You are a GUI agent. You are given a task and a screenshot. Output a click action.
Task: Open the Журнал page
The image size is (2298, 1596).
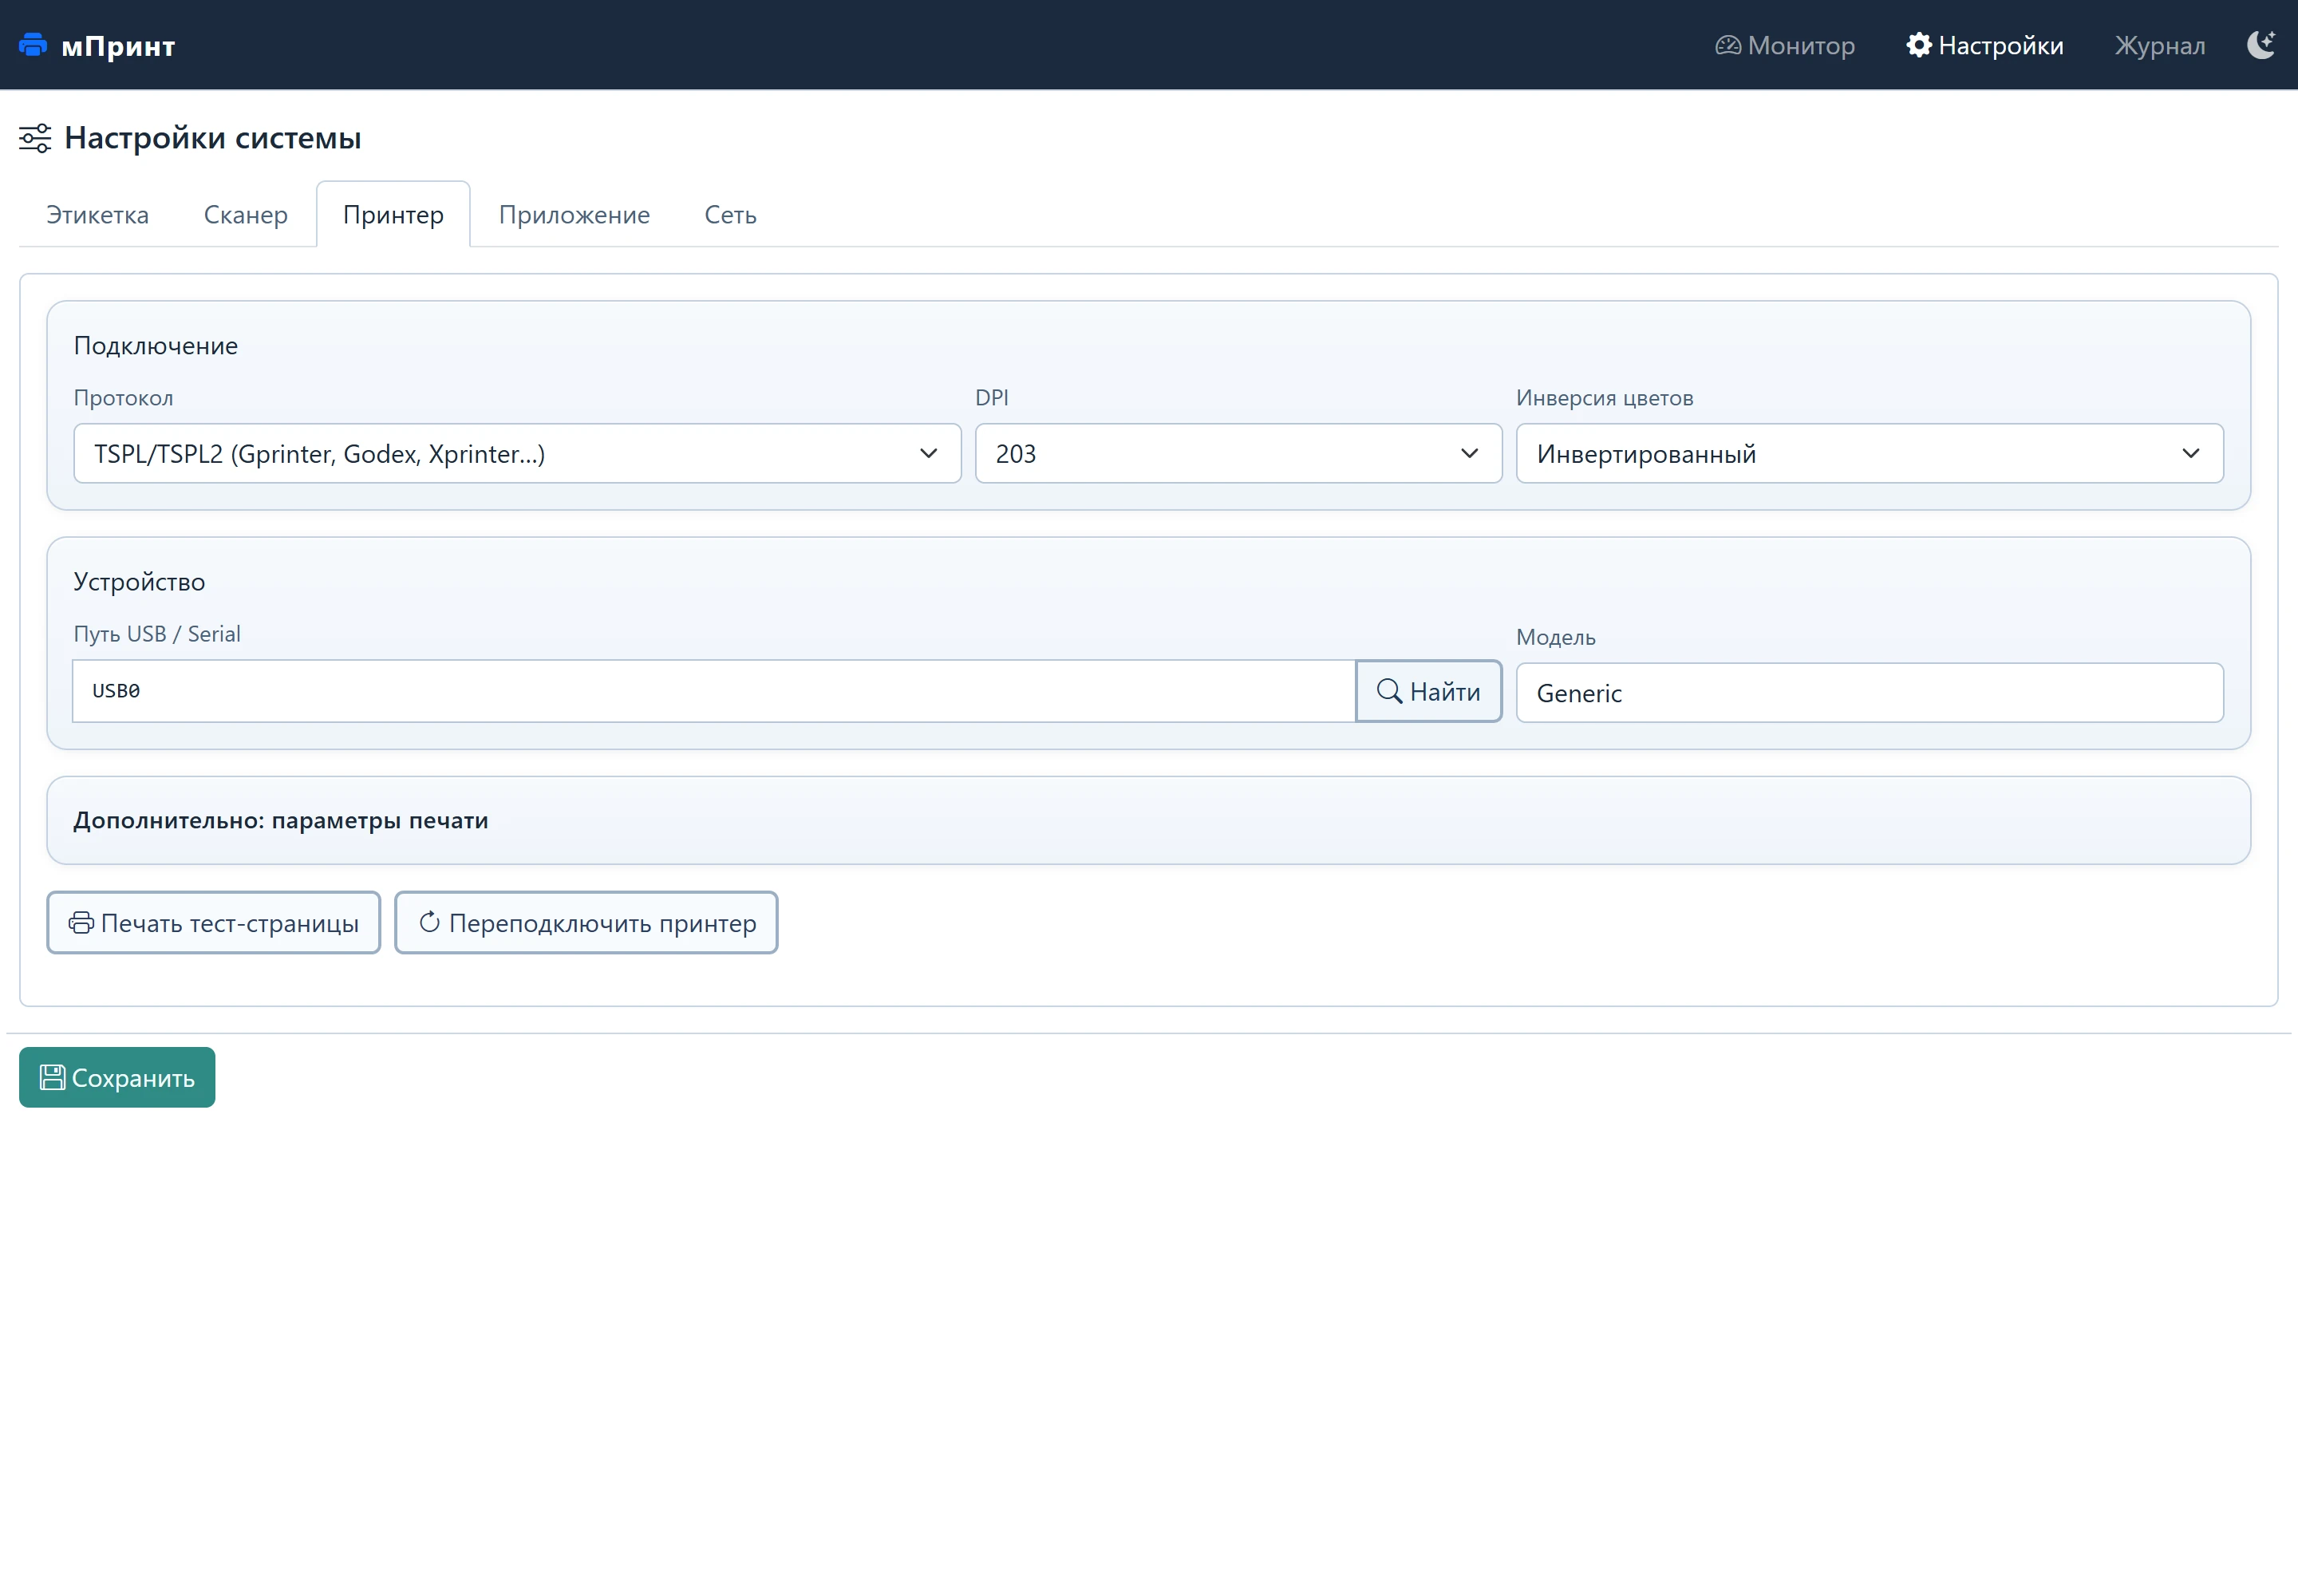[x=2159, y=45]
